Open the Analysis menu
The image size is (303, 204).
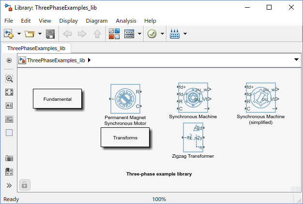126,21
